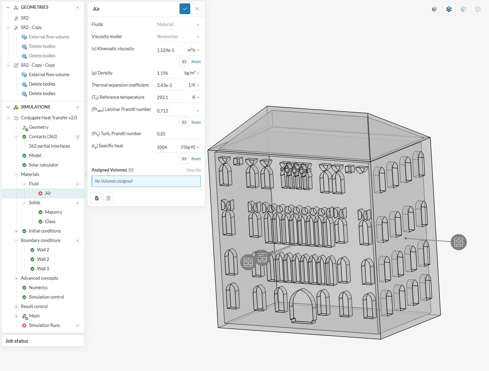Select the semi-transparent cube display mode

click(x=463, y=9)
